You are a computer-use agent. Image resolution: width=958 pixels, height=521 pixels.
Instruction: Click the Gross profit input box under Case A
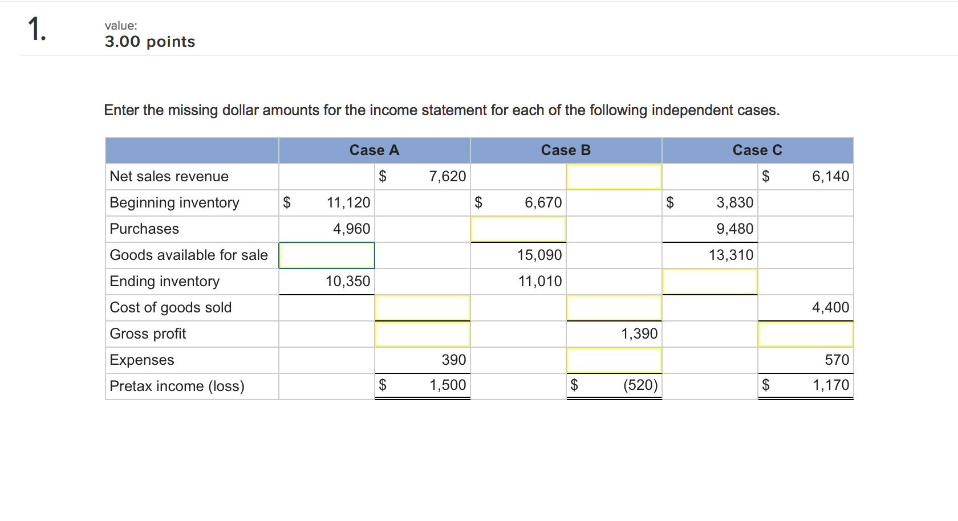click(x=422, y=334)
